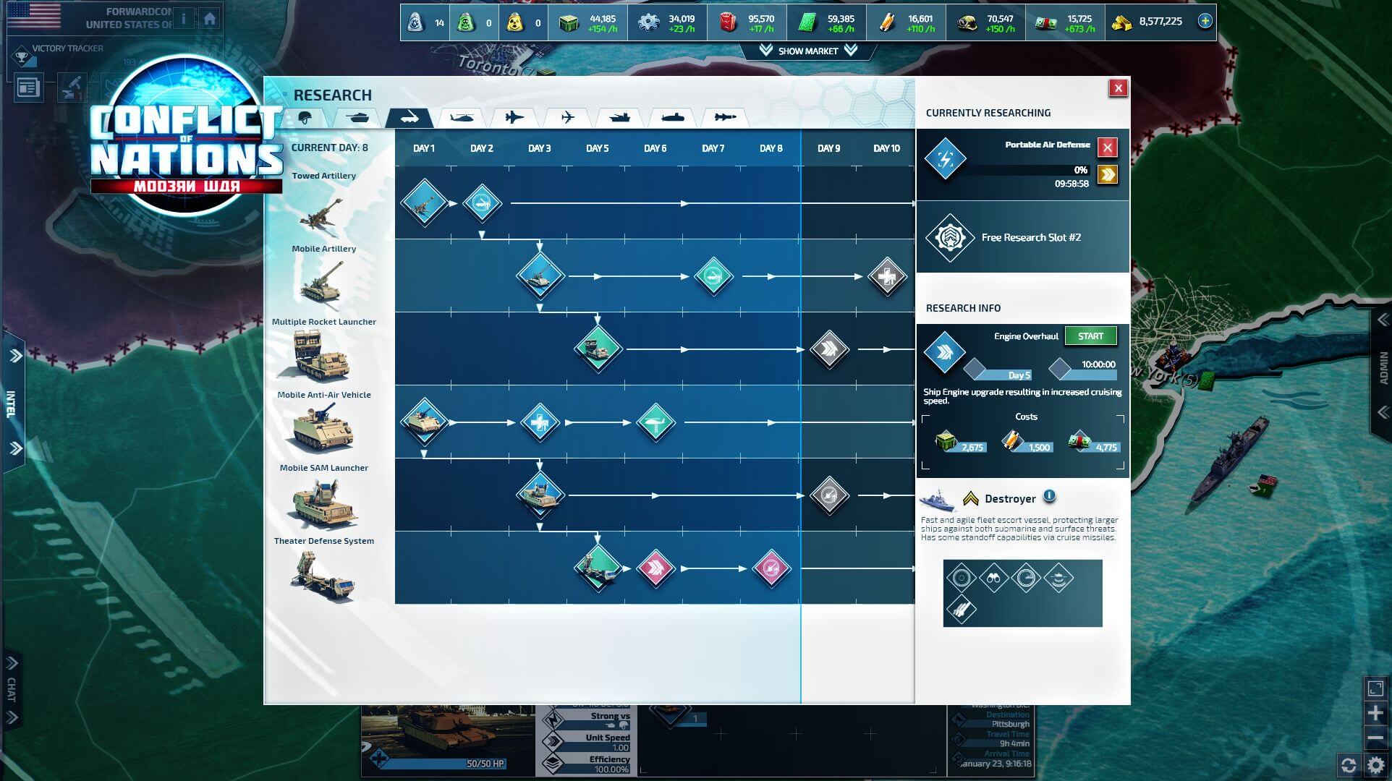Viewport: 1392px width, 781px height.
Task: Click the Towed Artillery day 1 research node
Action: tap(424, 203)
